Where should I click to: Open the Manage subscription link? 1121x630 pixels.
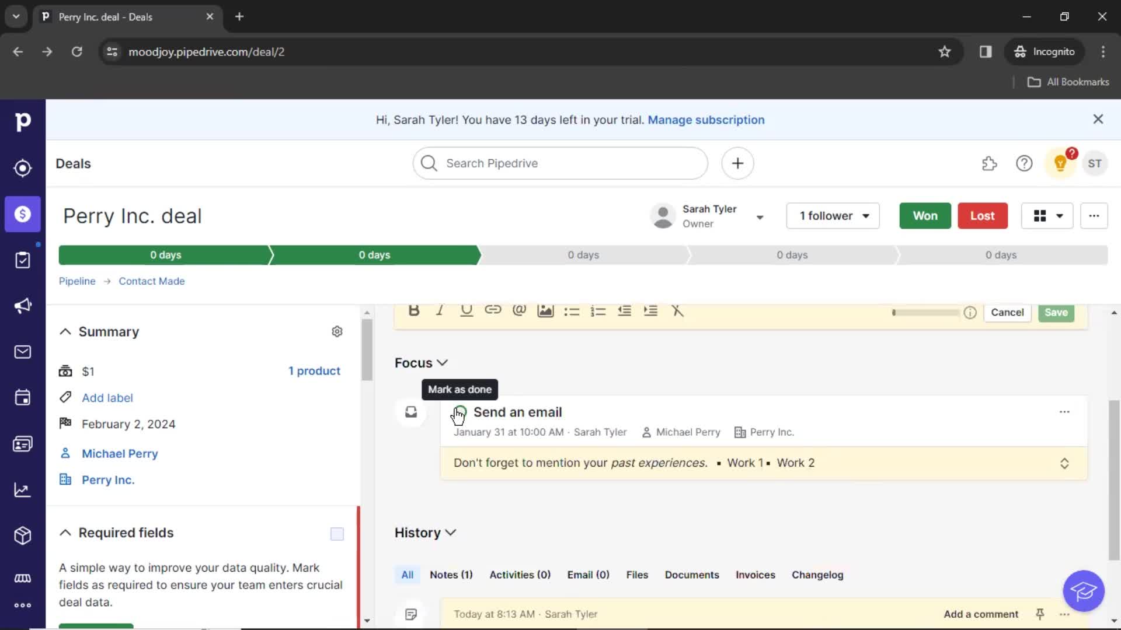click(706, 120)
